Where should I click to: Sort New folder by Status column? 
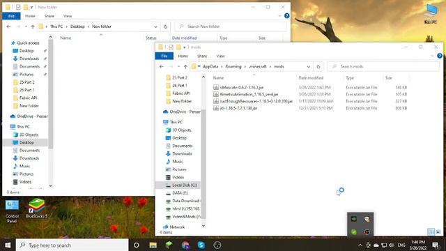151,38
